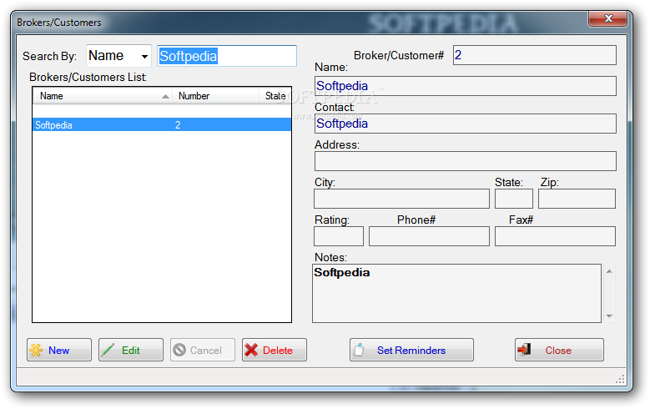The height and width of the screenshot is (409, 650).
Task: Click Notes scrollbar up arrow
Action: pos(609,271)
